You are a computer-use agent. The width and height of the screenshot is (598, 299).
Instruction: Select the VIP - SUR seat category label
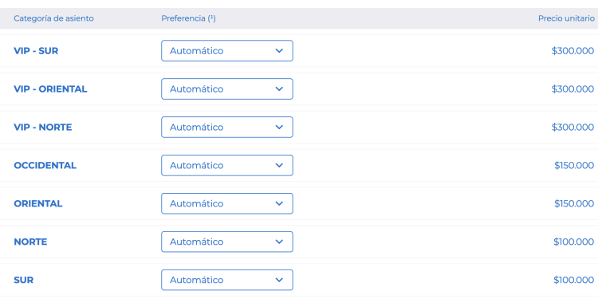[36, 51]
